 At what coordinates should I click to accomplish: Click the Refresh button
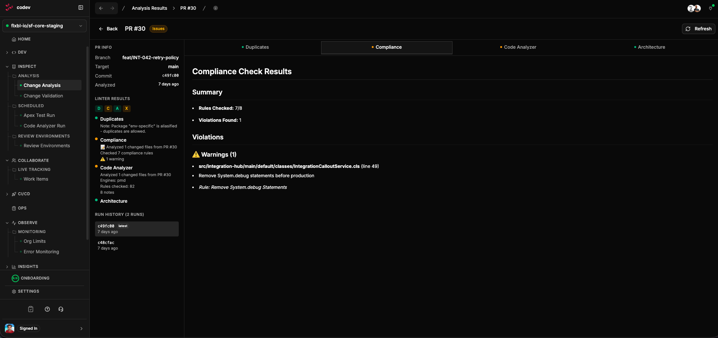click(698, 29)
